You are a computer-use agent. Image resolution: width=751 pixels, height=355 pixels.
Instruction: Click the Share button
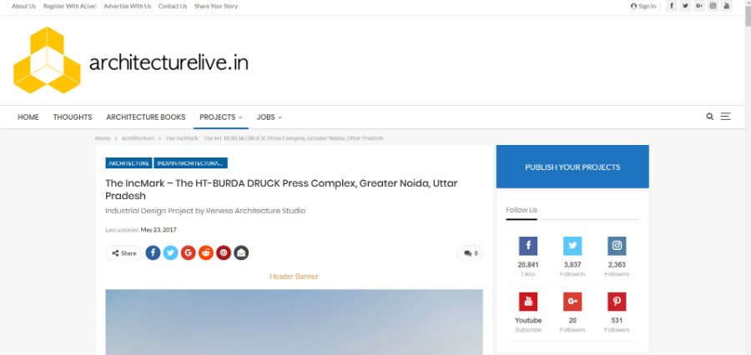click(x=123, y=253)
